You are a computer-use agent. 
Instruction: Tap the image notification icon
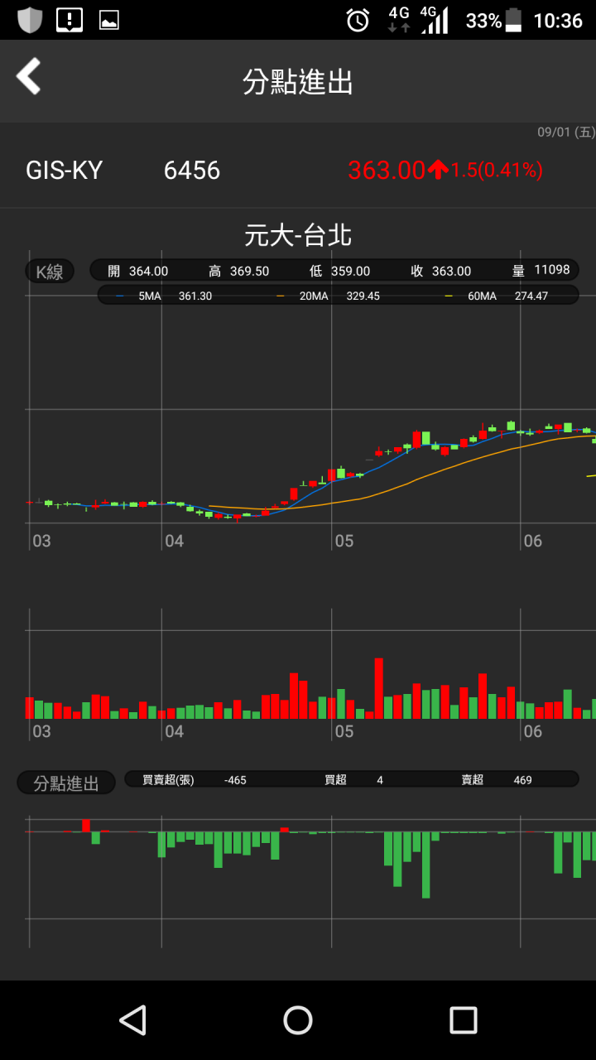point(108,20)
